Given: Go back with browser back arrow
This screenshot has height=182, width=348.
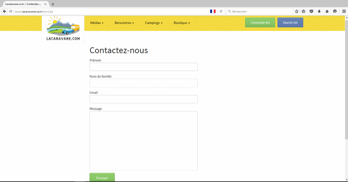Looking at the screenshot, I should click(x=4, y=11).
